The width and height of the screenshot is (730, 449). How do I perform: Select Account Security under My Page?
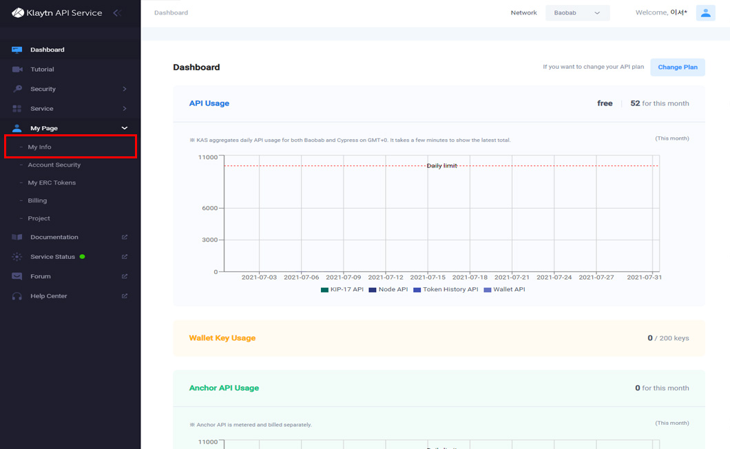54,165
